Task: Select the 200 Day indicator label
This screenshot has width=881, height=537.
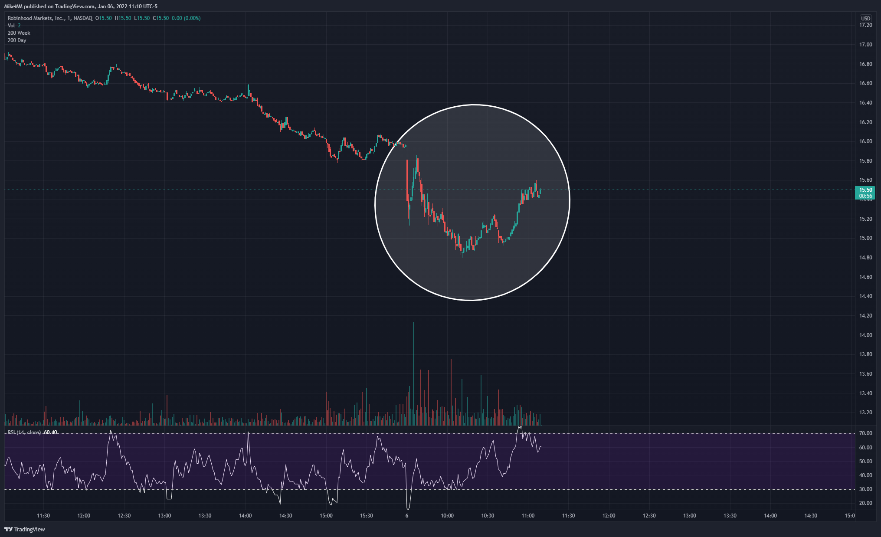Action: pyautogui.click(x=17, y=40)
